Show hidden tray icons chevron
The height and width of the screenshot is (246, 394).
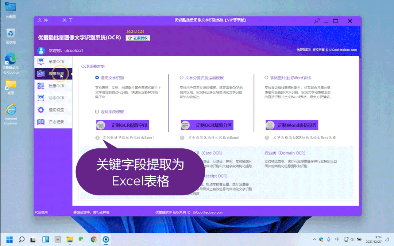point(314,239)
